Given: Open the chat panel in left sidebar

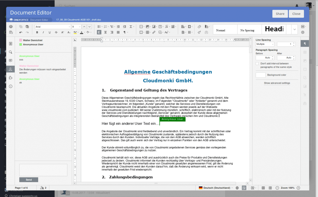Looking at the screenshot, I should click(x=11, y=69).
